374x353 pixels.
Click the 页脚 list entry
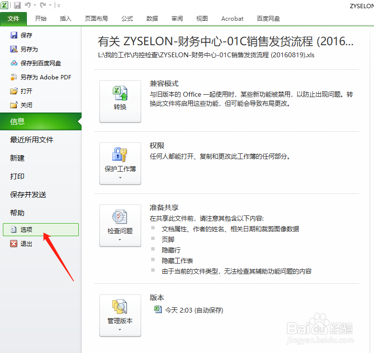[x=168, y=240]
